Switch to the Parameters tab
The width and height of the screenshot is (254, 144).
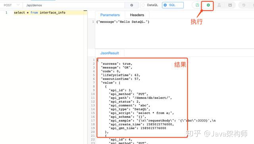110,15
